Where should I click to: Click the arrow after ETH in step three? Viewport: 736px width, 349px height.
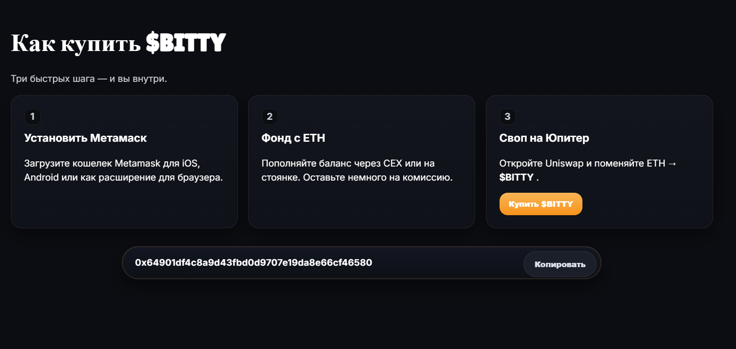pos(672,164)
